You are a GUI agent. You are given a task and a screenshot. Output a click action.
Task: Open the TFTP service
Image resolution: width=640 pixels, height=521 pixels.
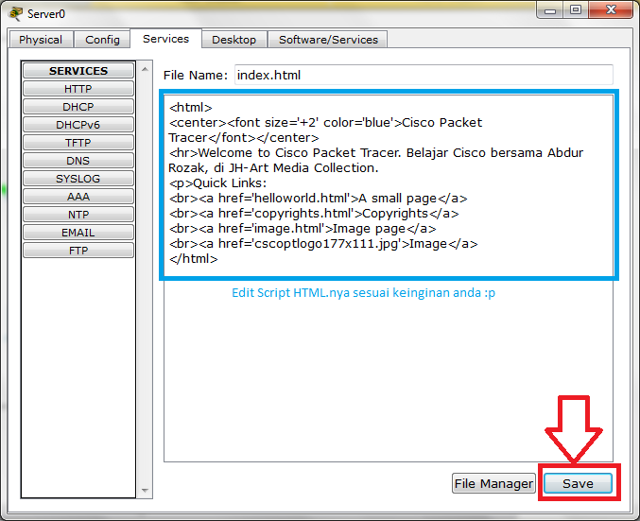pyautogui.click(x=78, y=143)
